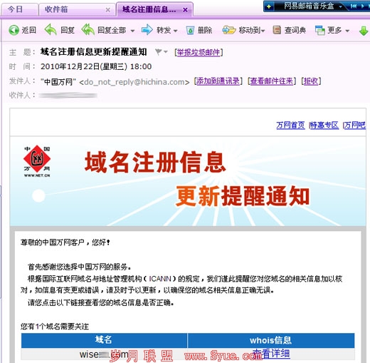This screenshot has width=370, height=363.
Task: Switch to the 今日 tab
Action: pyautogui.click(x=20, y=10)
